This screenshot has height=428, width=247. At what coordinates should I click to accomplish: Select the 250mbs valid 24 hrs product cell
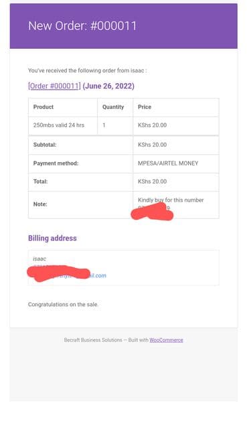(x=63, y=125)
